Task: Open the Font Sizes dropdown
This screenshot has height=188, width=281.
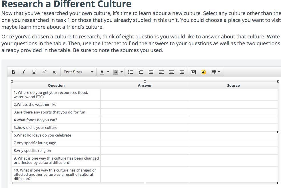Action: click(78, 72)
